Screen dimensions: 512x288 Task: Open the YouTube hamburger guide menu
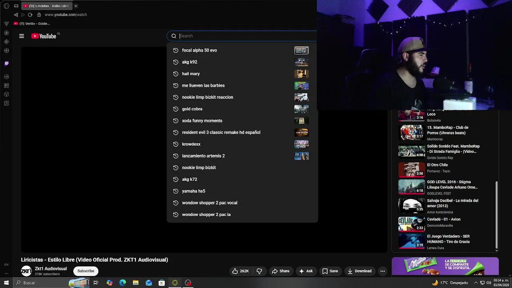click(22, 36)
